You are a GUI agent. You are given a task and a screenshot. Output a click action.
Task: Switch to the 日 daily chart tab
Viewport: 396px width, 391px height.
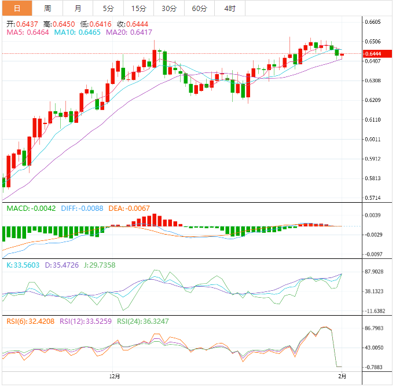[16, 8]
